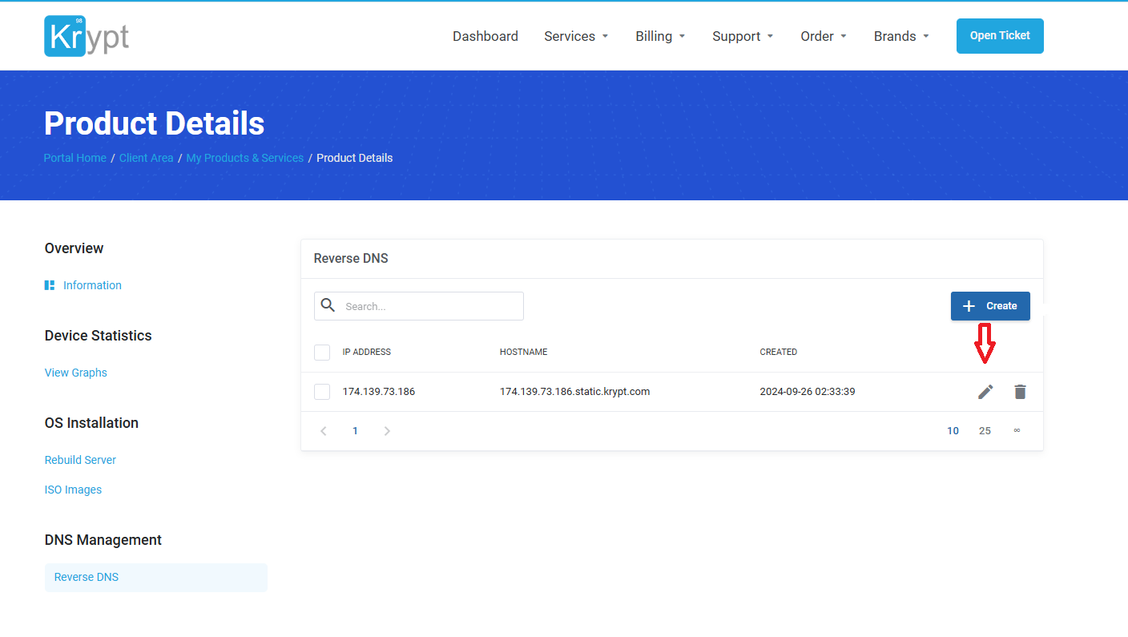Open the Billing dropdown menu
The image size is (1128, 637).
(x=660, y=36)
